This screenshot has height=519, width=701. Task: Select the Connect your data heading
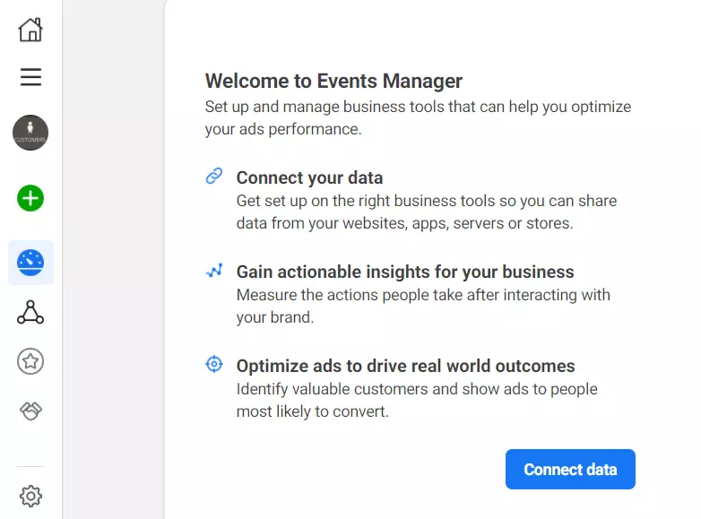[x=309, y=177]
